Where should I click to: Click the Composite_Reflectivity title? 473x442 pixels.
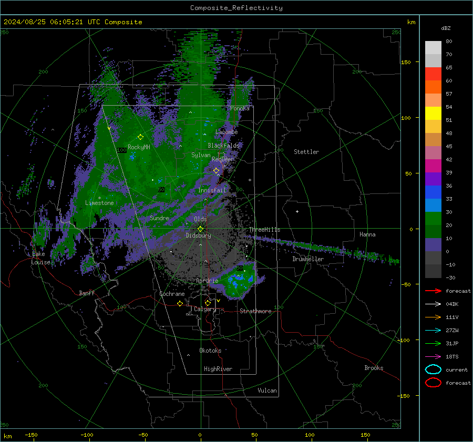pyautogui.click(x=236, y=8)
